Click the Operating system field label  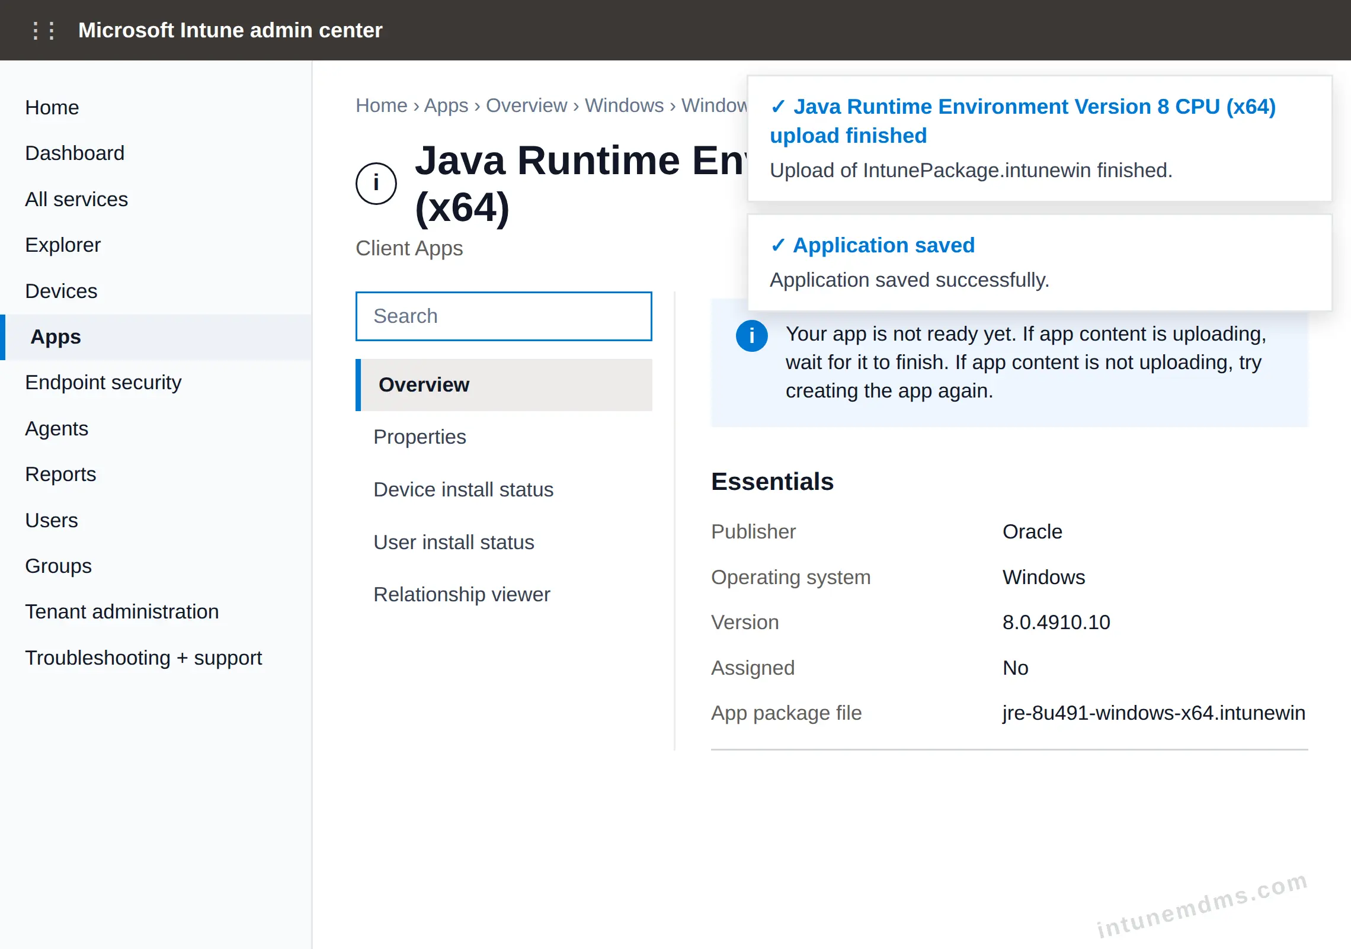790,578
